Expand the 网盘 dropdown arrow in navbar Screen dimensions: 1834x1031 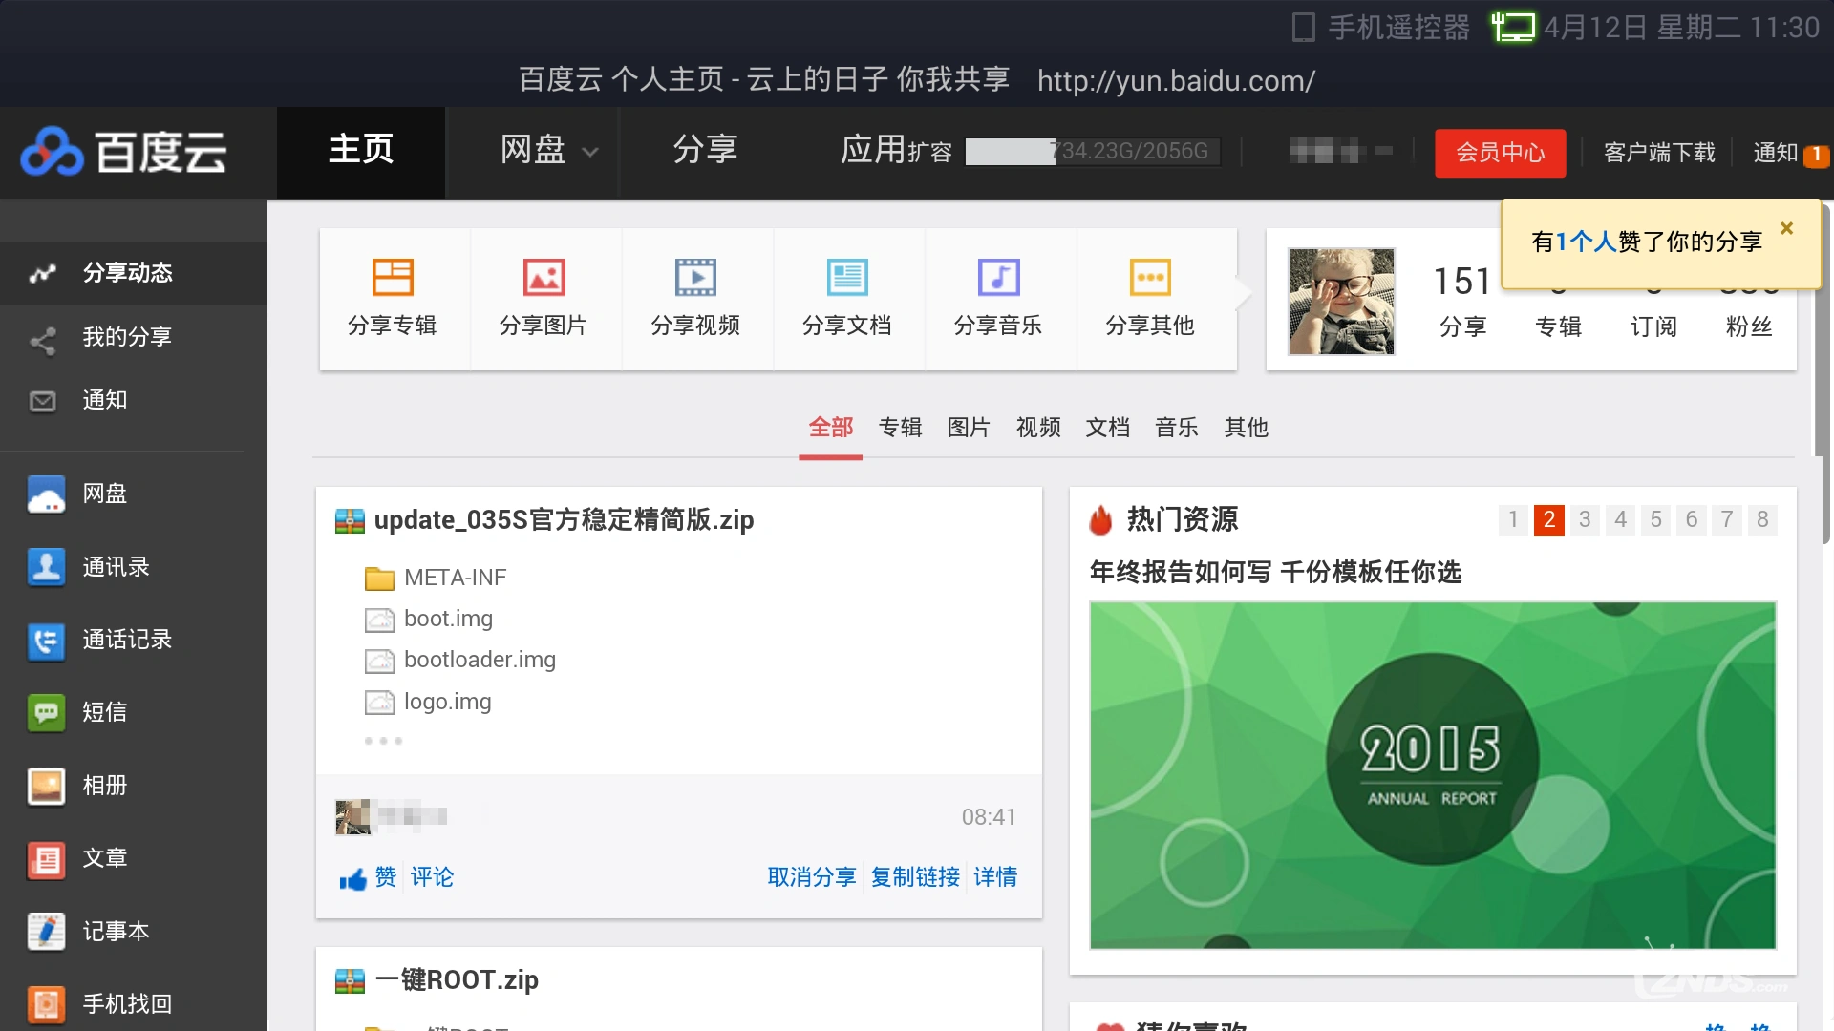[x=590, y=152]
